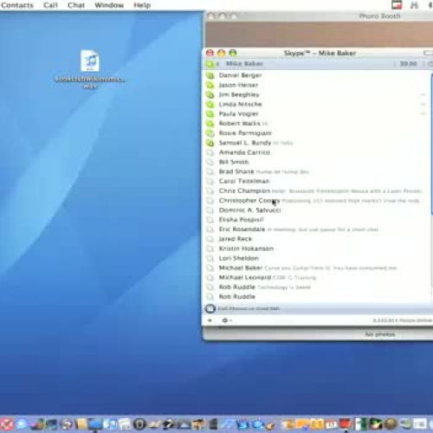Click Amanda Carrico's offline status icon
Image resolution: width=433 pixels, height=433 pixels.
(x=210, y=152)
